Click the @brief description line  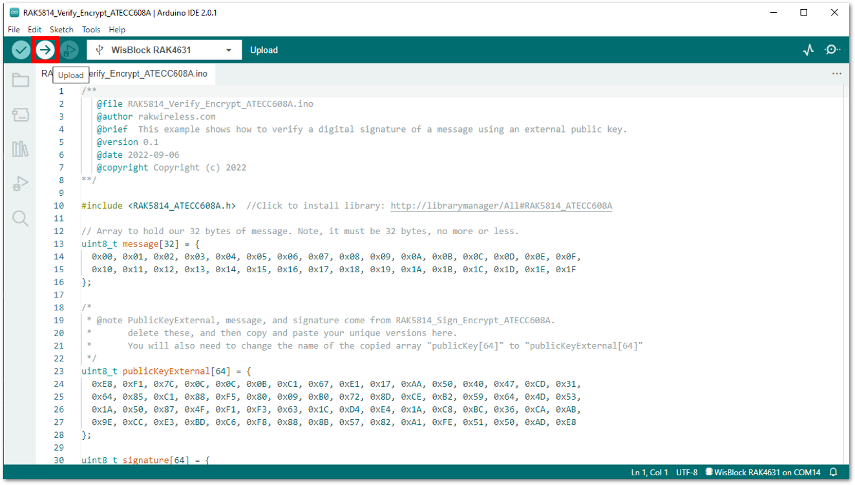click(362, 129)
